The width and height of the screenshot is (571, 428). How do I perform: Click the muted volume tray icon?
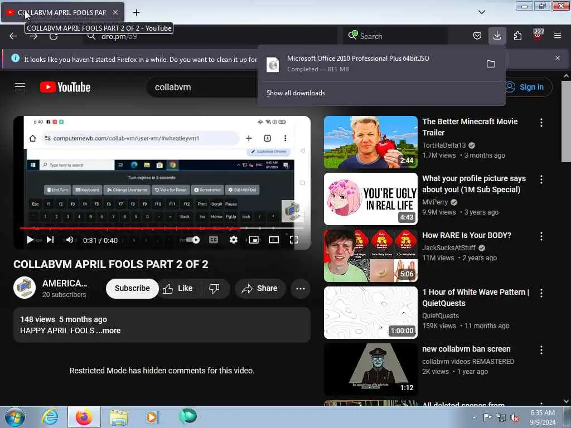pyautogui.click(x=515, y=418)
